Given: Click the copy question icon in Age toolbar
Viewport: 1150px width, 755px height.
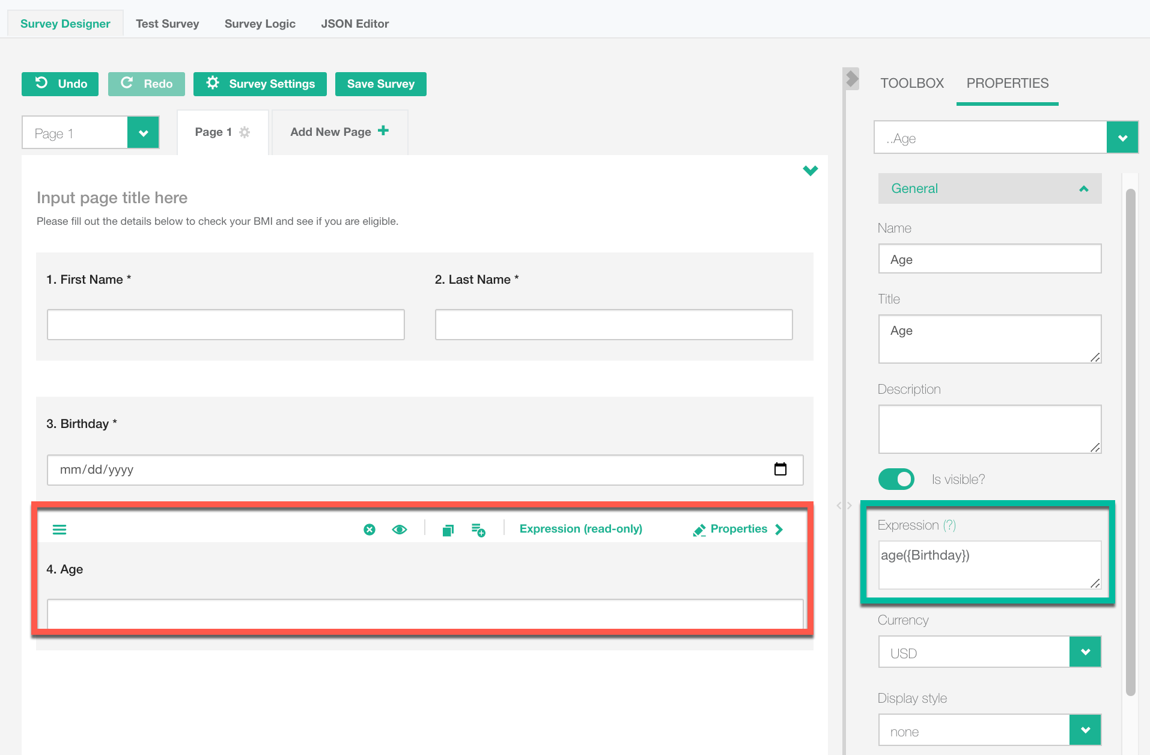Looking at the screenshot, I should [448, 530].
